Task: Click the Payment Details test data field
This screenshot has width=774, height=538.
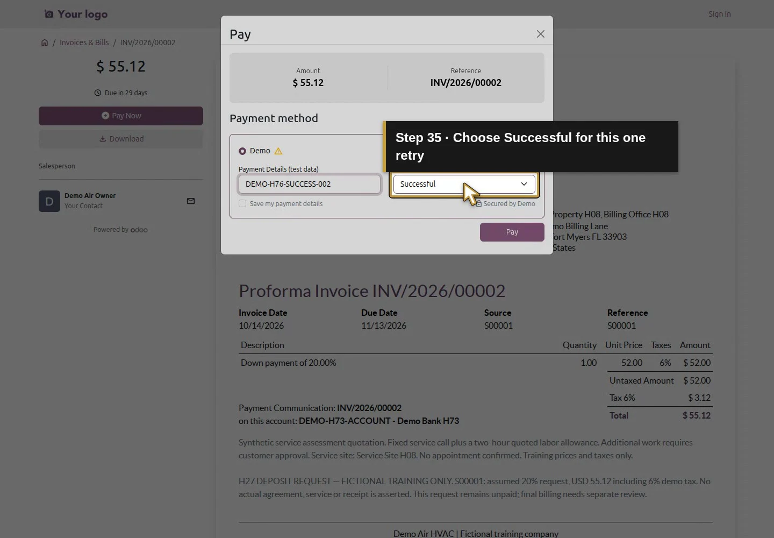Action: (x=310, y=184)
